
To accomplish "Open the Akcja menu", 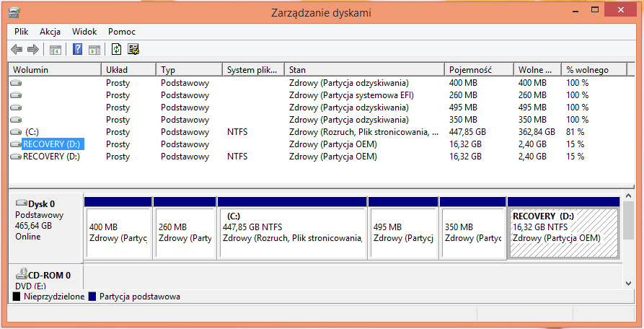I will (50, 32).
